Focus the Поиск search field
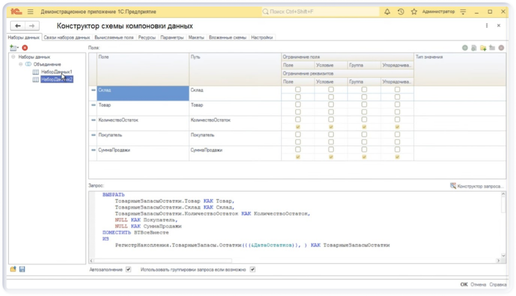 coord(320,12)
